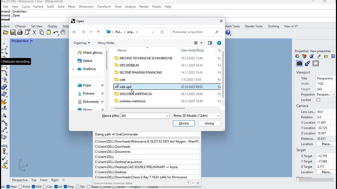The height and width of the screenshot is (189, 337).
Task: Go up one folder level in dialog
Action: (x=98, y=32)
